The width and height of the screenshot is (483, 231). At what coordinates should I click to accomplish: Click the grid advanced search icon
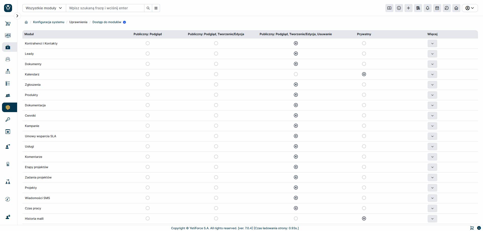tap(156, 8)
